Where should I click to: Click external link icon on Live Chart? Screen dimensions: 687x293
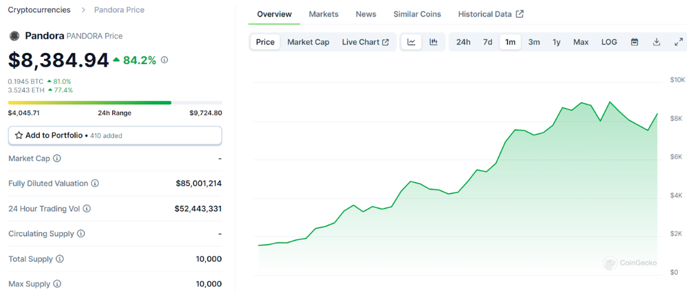[386, 42]
